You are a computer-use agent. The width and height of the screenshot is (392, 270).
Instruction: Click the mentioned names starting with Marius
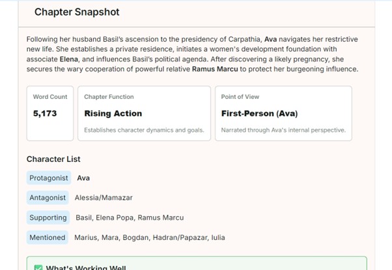(x=150, y=237)
